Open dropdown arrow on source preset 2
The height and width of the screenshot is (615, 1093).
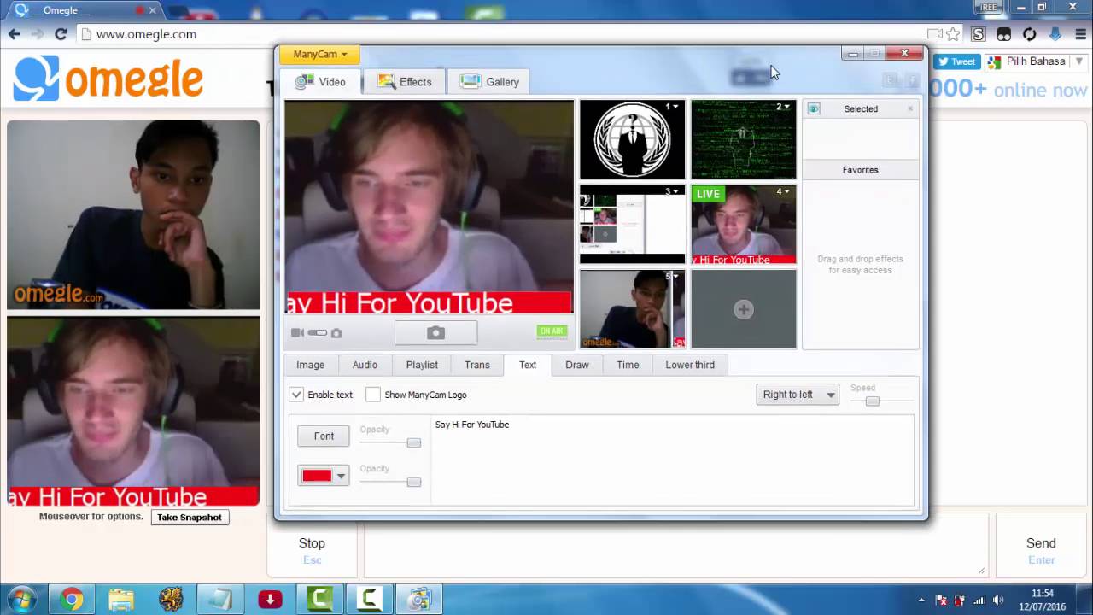pos(786,107)
